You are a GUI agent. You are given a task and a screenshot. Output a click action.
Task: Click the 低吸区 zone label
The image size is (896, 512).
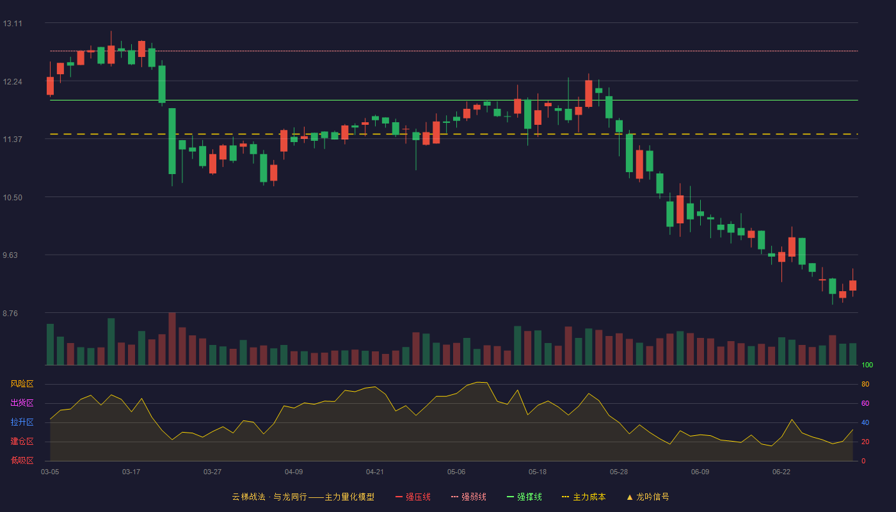(x=22, y=460)
